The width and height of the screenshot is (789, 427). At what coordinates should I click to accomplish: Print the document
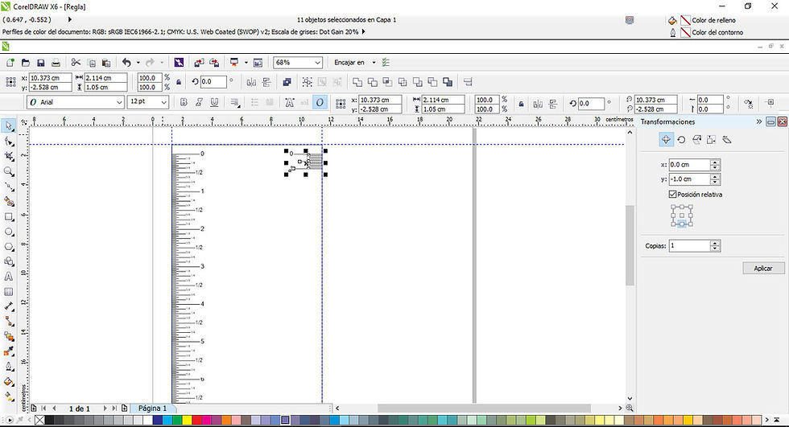[56, 63]
